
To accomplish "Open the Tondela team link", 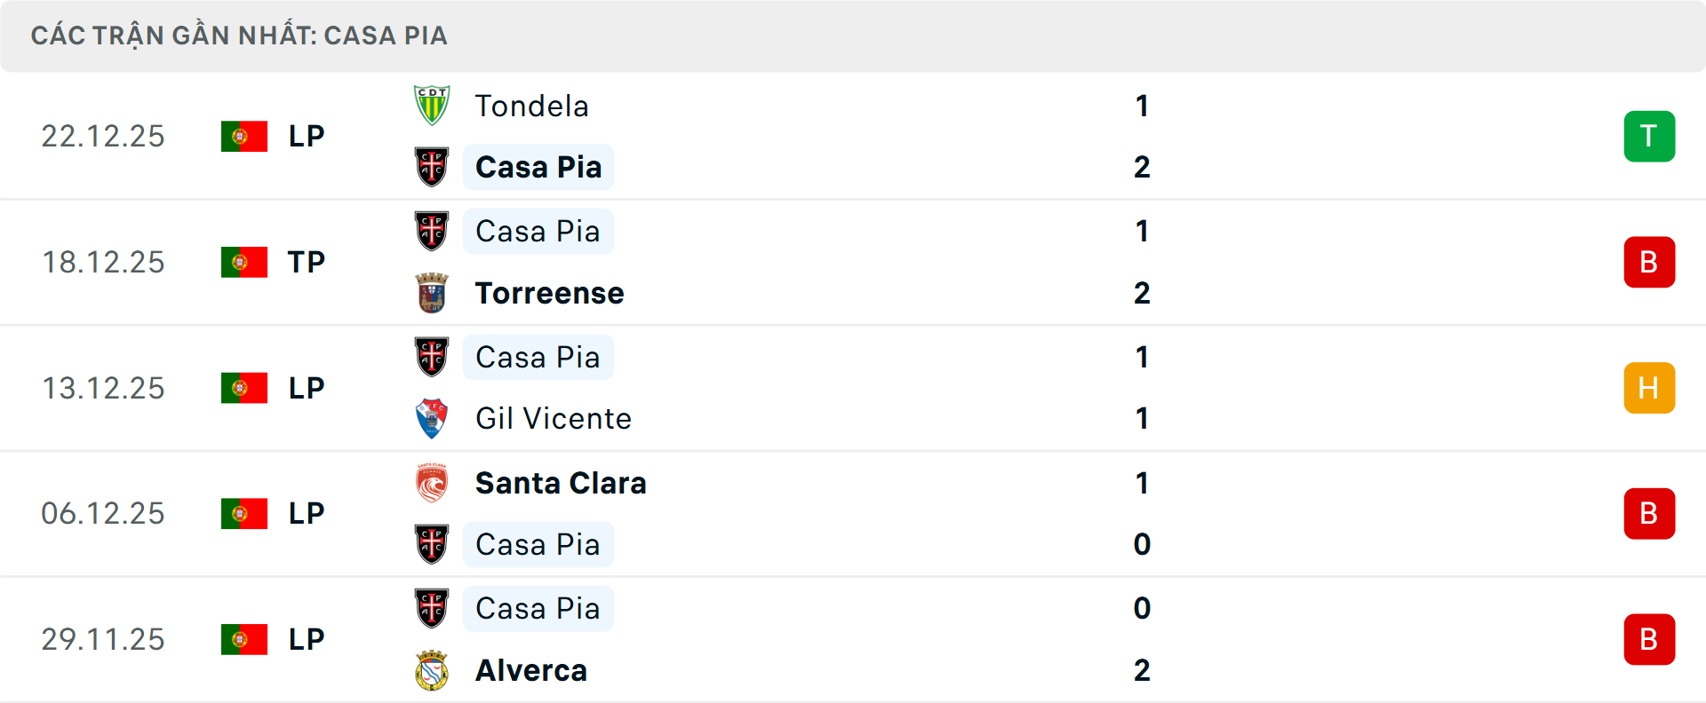I will [x=531, y=106].
